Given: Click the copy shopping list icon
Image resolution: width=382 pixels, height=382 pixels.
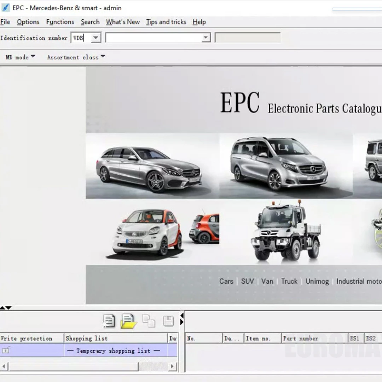Looking at the screenshot, I should click(x=149, y=321).
